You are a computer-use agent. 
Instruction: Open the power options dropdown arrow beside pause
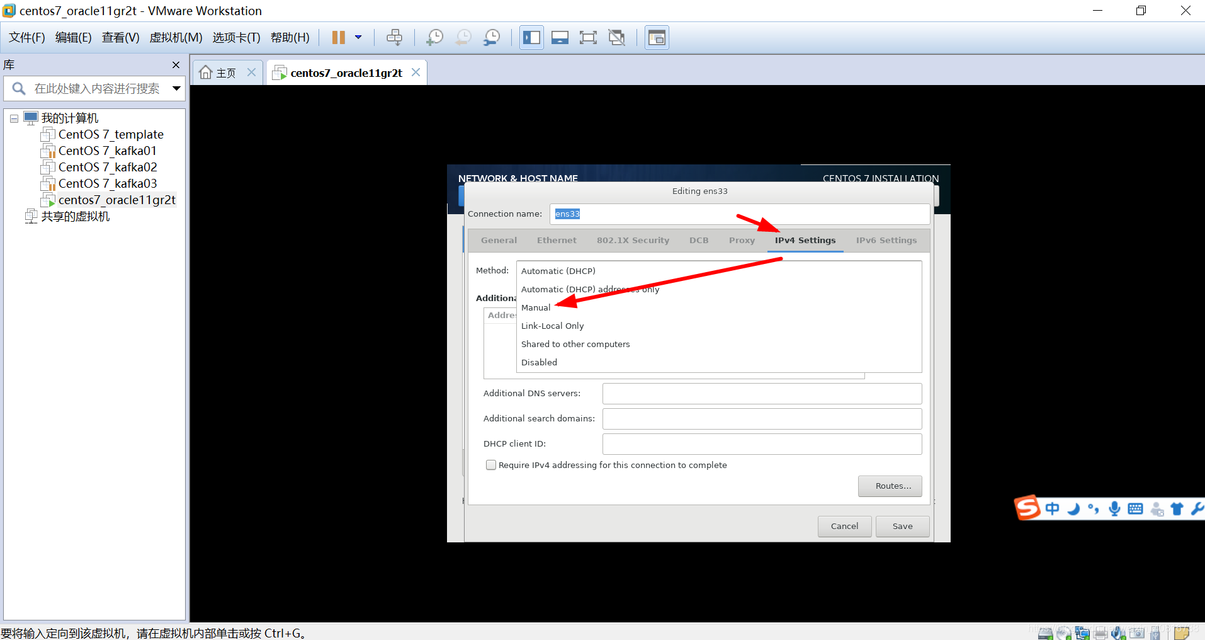(358, 38)
